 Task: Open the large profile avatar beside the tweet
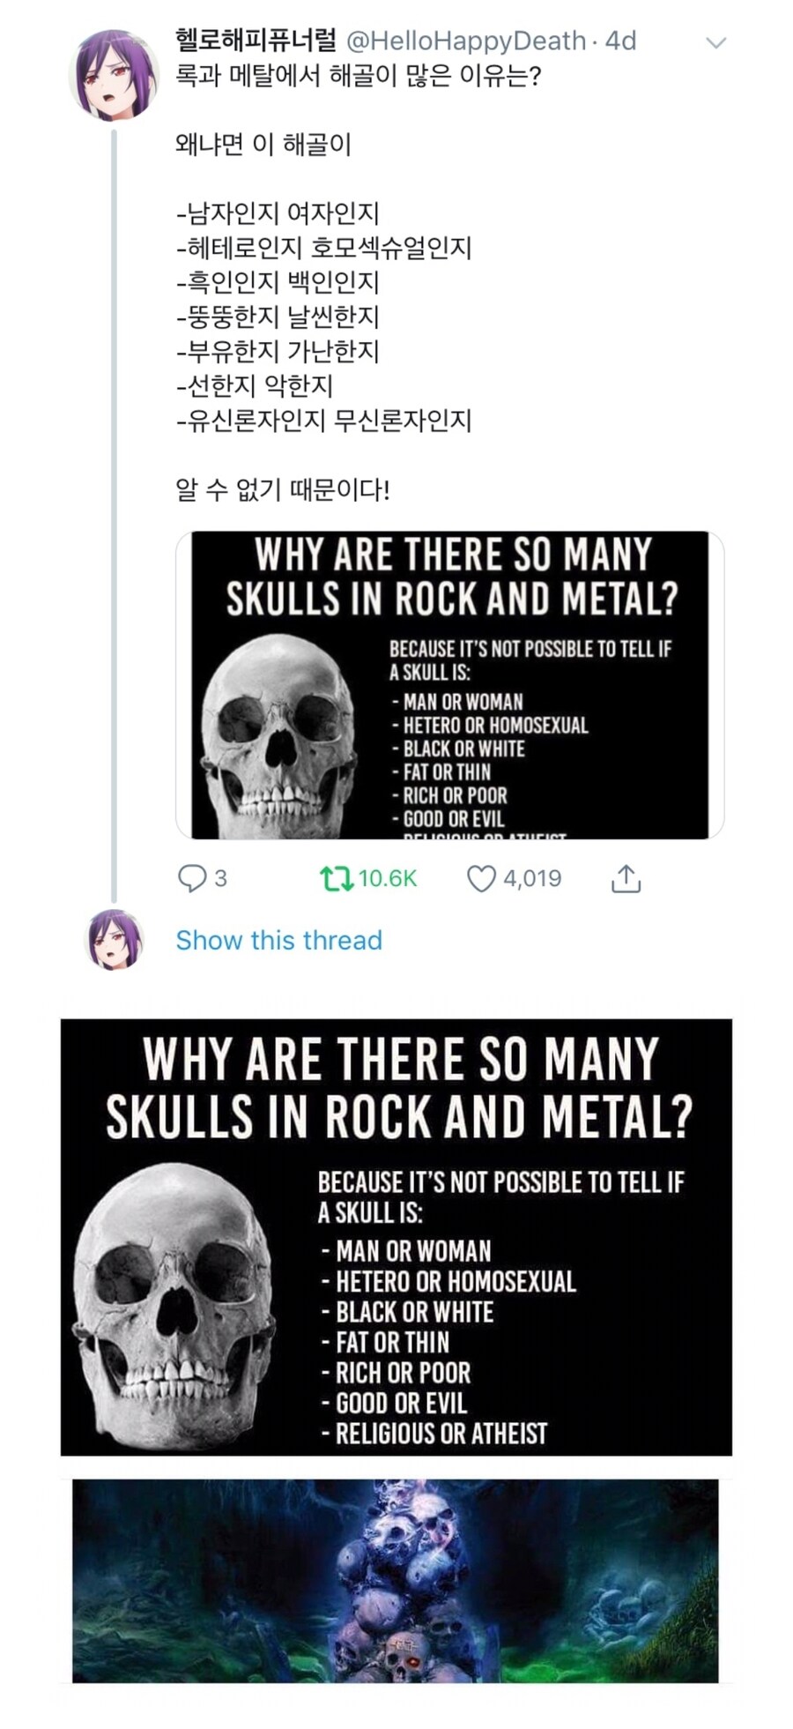[x=115, y=75]
